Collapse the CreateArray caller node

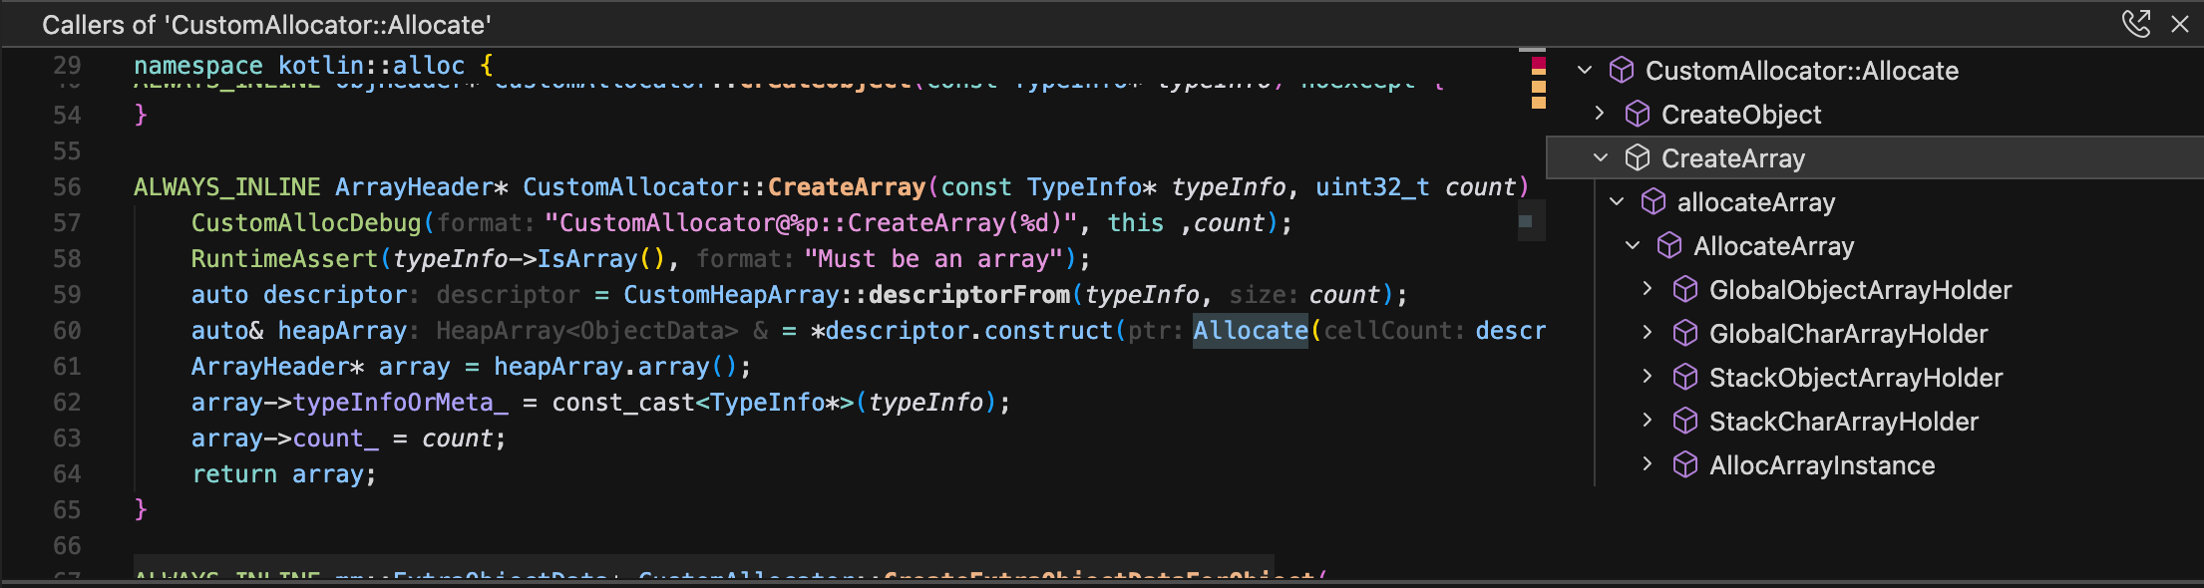pos(1601,157)
